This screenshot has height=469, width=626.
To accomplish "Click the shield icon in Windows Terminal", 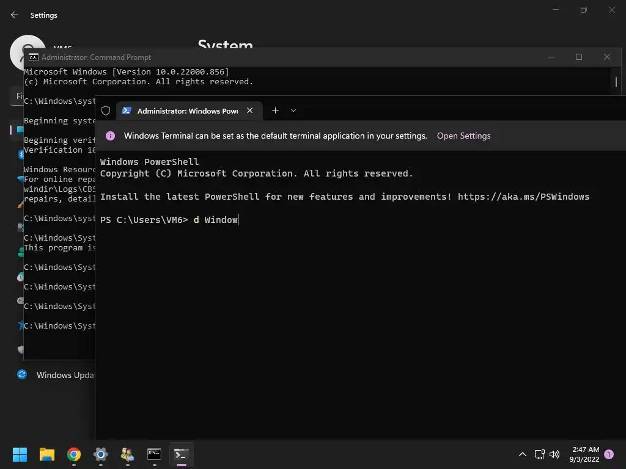I will point(106,111).
